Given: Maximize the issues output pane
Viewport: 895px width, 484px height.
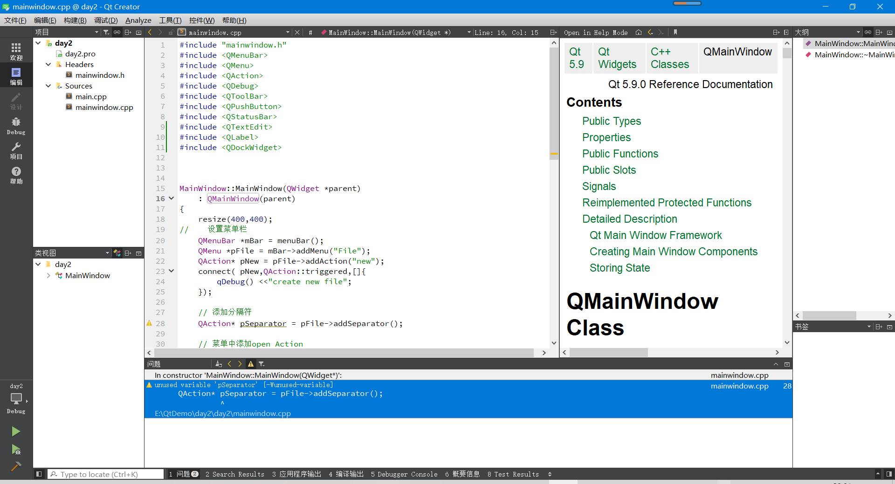Looking at the screenshot, I should pos(787,364).
